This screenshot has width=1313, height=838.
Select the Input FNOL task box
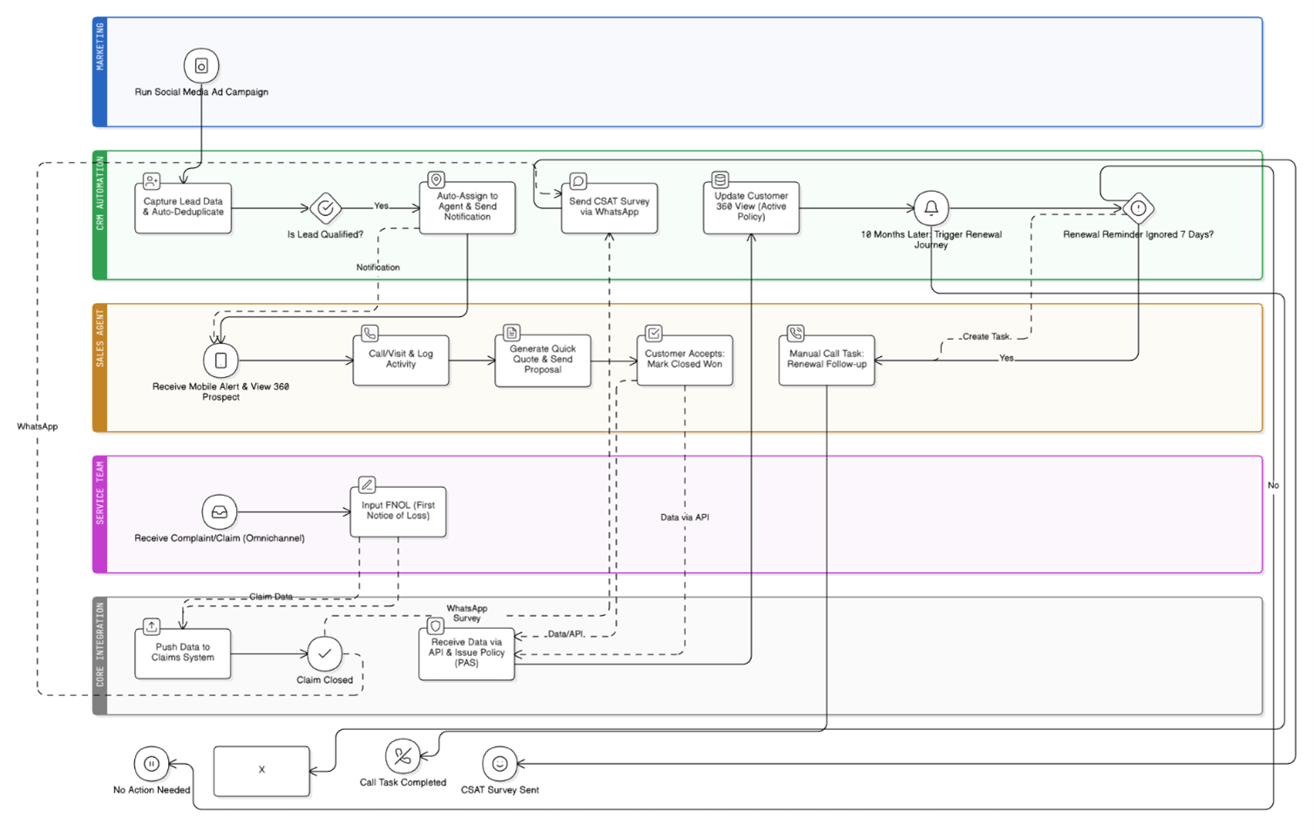[x=398, y=511]
